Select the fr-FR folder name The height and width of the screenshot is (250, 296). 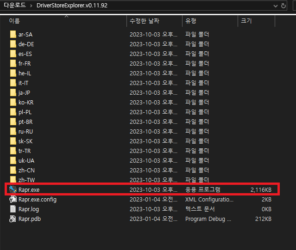pos(25,64)
